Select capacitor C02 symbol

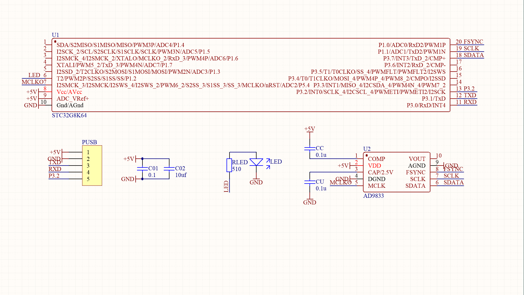click(x=169, y=169)
